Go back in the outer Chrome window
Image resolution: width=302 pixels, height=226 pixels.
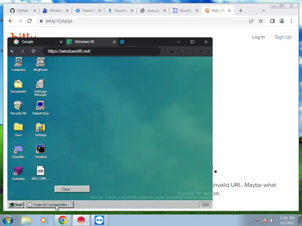click(x=11, y=21)
